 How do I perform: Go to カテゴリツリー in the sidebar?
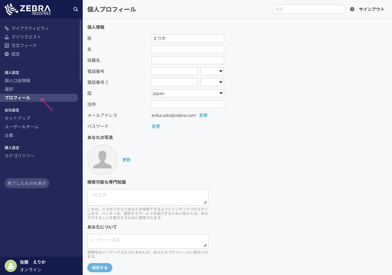tap(20, 156)
